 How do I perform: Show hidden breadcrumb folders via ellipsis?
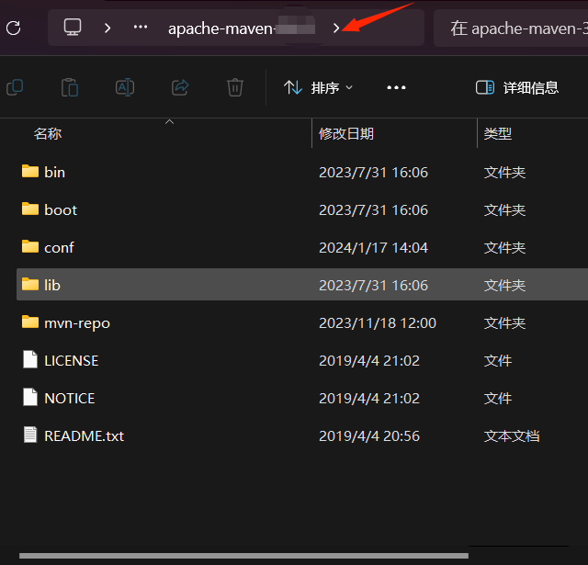pyautogui.click(x=141, y=27)
